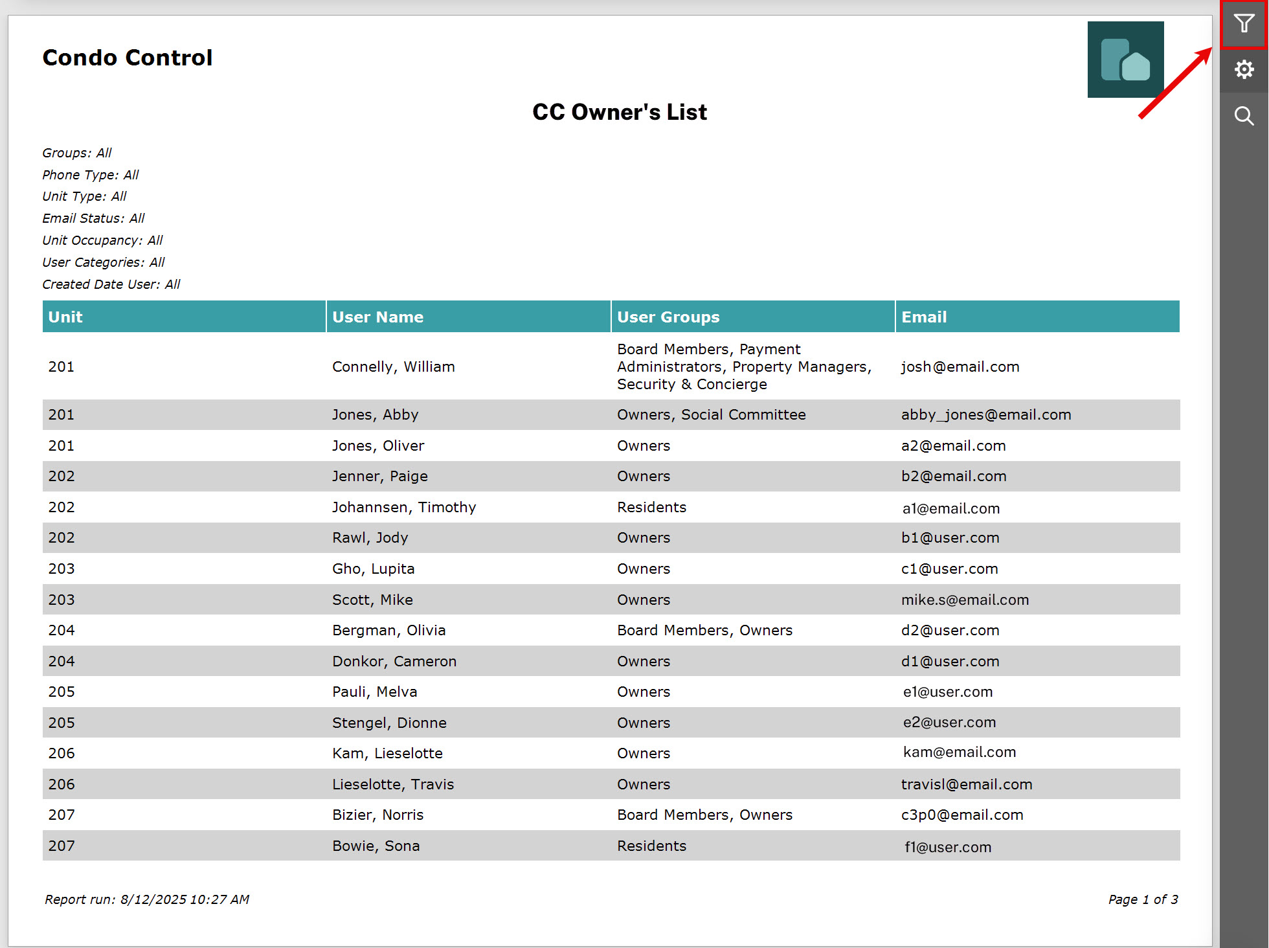Click the josh@email.com email address
Viewport: 1269px width, 948px height.
pyautogui.click(x=960, y=367)
